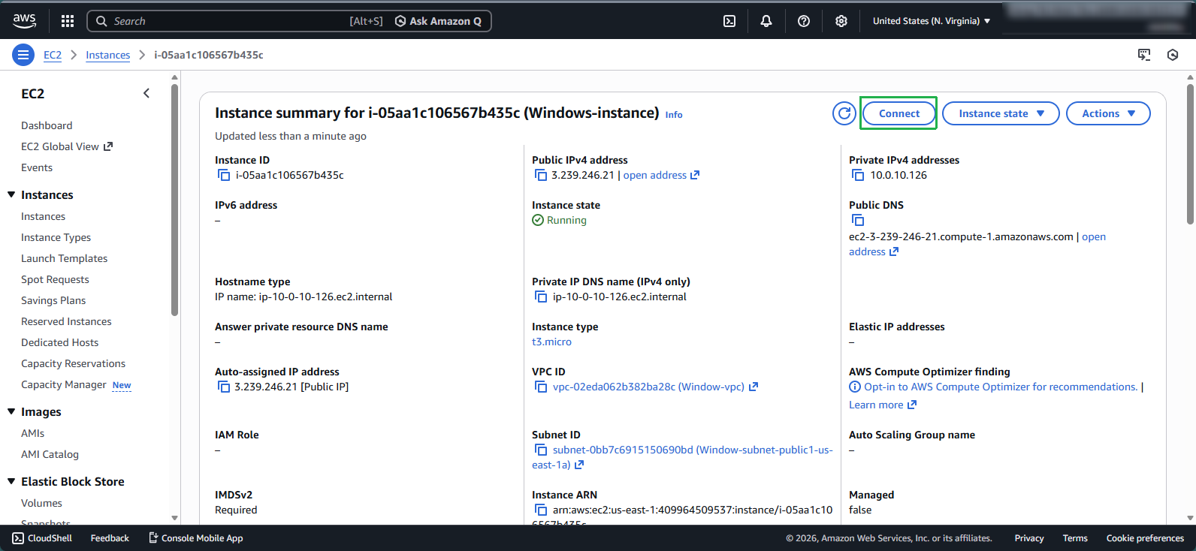
Task: Click the Connect button
Action: click(899, 113)
